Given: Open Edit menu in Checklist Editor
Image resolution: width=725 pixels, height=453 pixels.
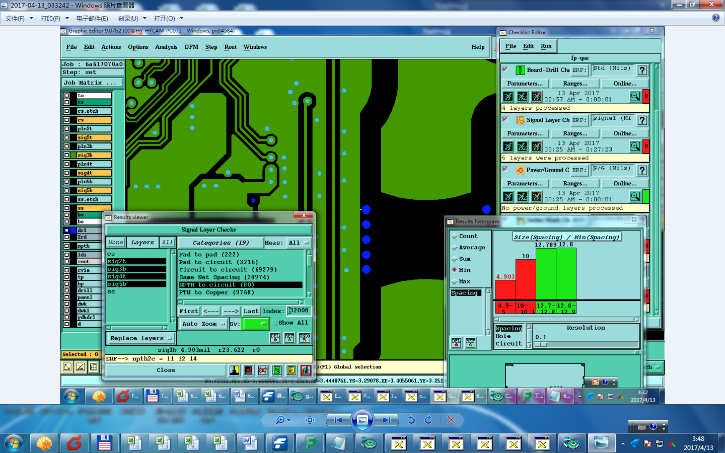Looking at the screenshot, I should point(529,46).
